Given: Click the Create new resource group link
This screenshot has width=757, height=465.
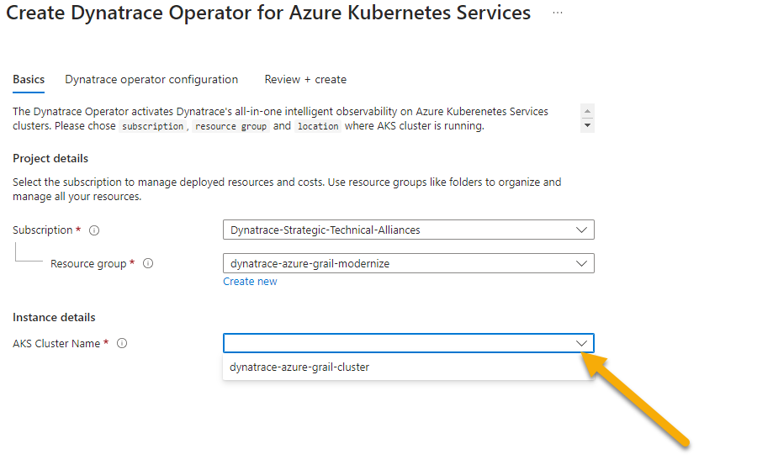Looking at the screenshot, I should [x=250, y=282].
